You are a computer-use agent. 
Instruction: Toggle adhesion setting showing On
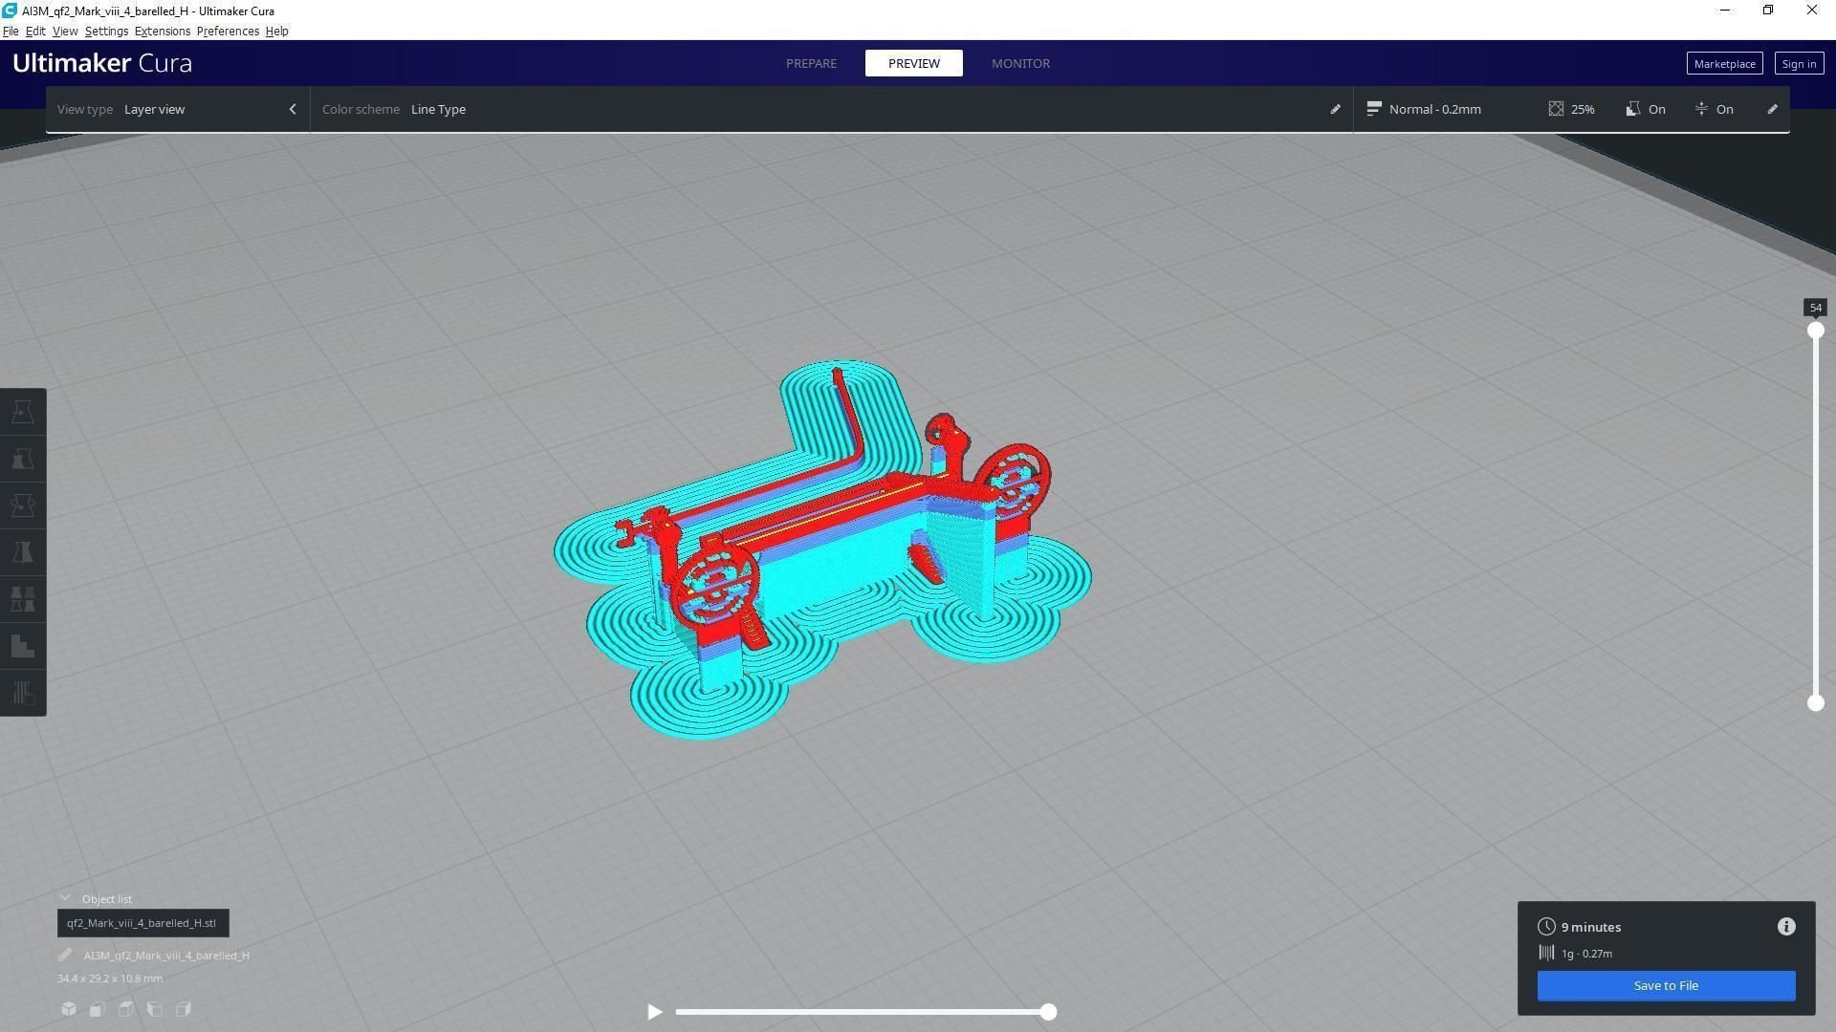[1714, 109]
